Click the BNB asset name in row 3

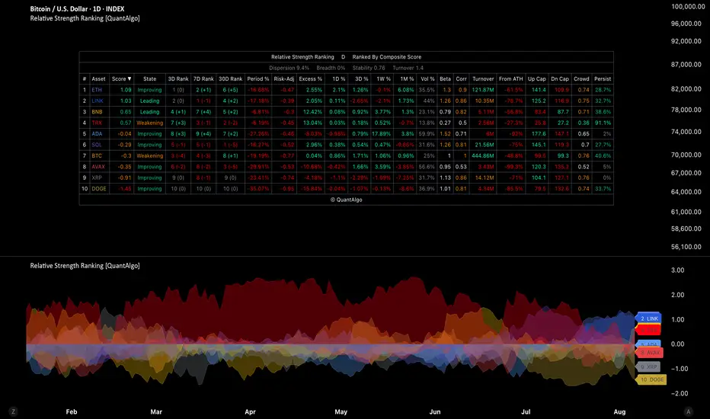[97, 112]
